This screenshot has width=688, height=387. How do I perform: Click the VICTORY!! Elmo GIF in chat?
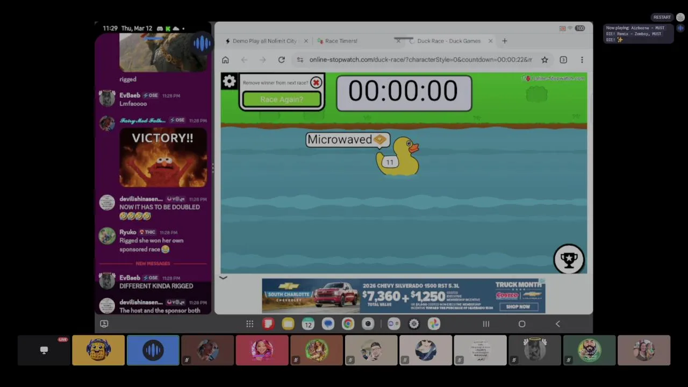click(163, 157)
